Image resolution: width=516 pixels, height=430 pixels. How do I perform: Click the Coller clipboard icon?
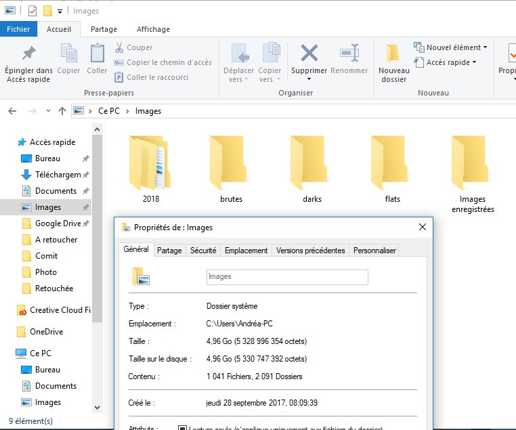coord(97,53)
